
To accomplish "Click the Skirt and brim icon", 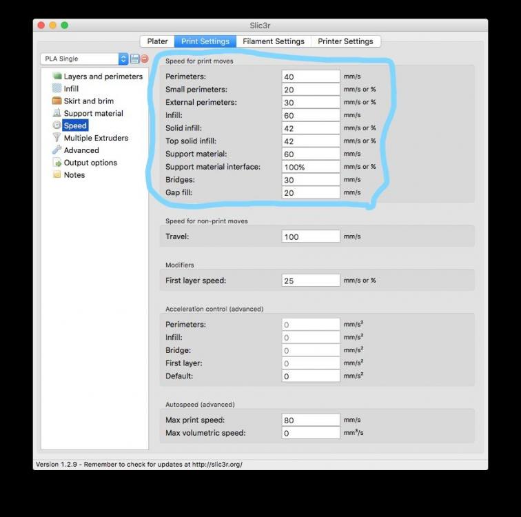I will (x=57, y=101).
